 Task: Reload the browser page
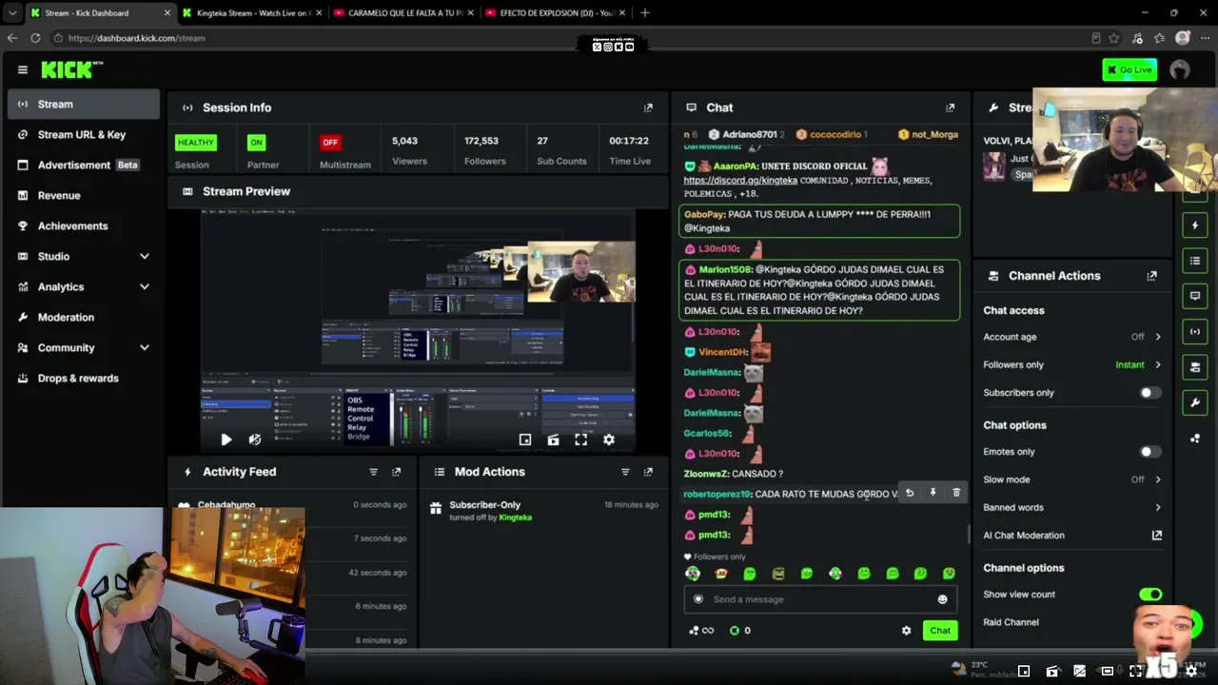[35, 38]
